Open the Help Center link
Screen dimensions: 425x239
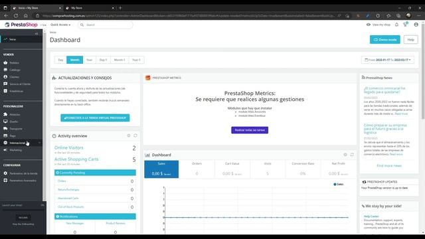click(x=371, y=216)
